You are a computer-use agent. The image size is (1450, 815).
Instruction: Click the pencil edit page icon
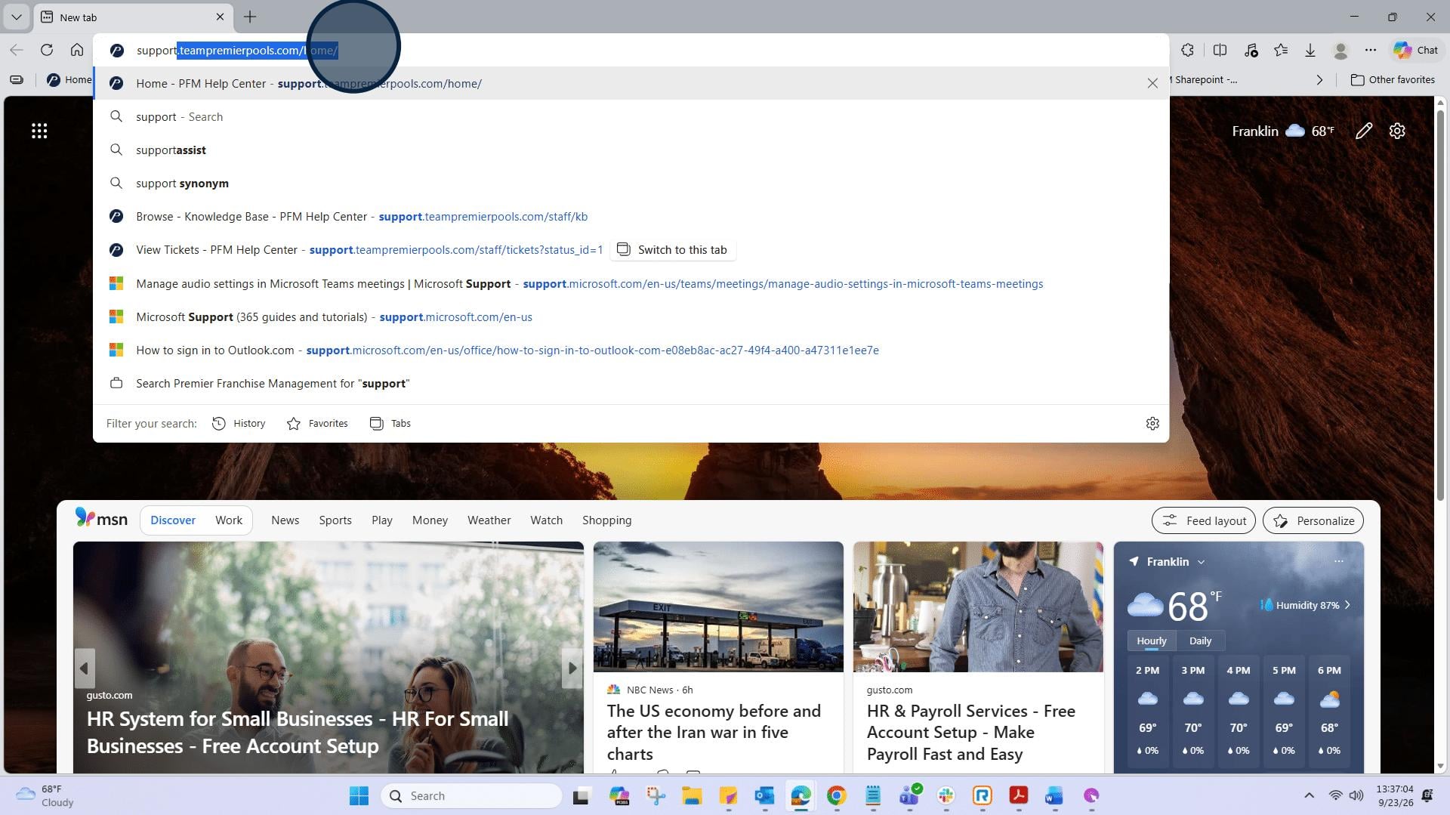point(1364,131)
